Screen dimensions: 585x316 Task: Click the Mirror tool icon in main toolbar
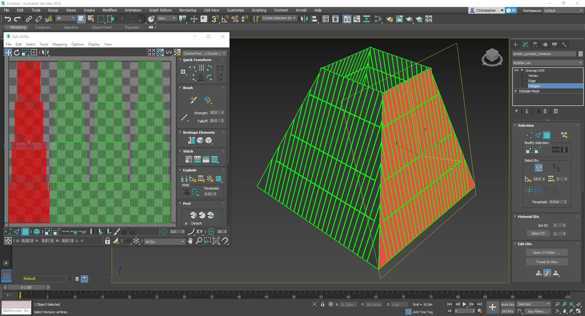[x=304, y=19]
